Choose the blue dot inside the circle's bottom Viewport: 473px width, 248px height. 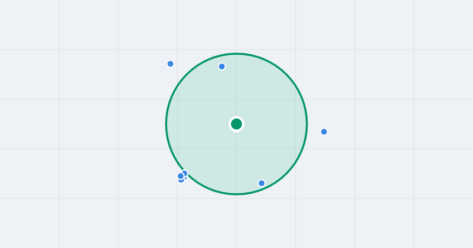click(x=262, y=183)
